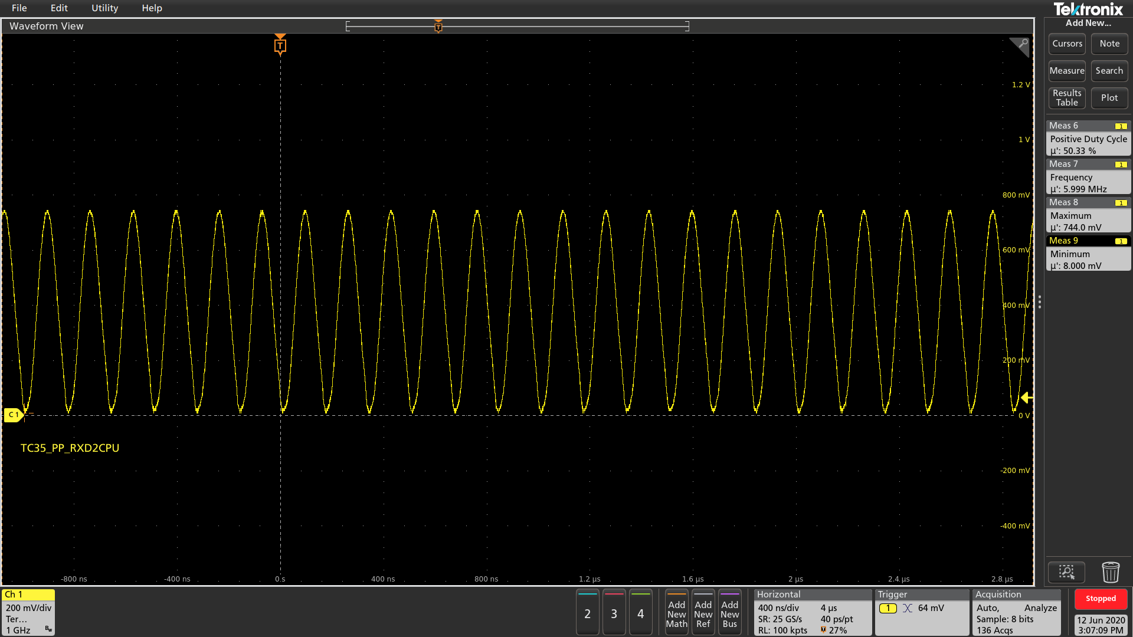Click the trigger position T marker
This screenshot has width=1133, height=637.
point(280,45)
